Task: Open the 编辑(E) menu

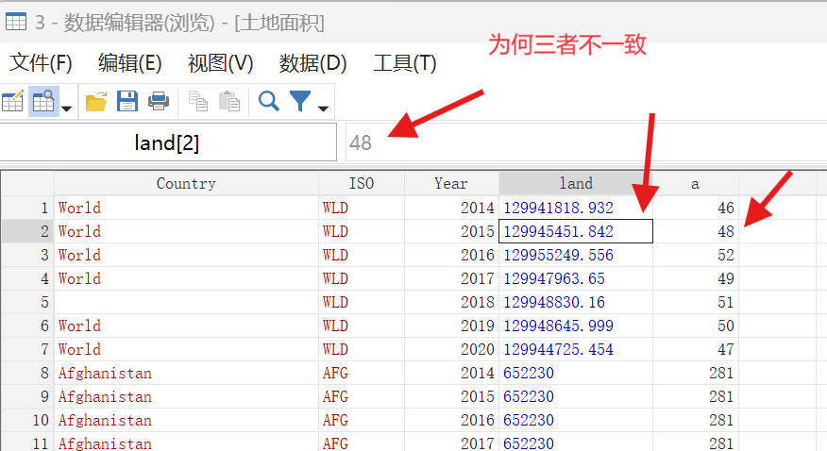Action: pos(129,63)
